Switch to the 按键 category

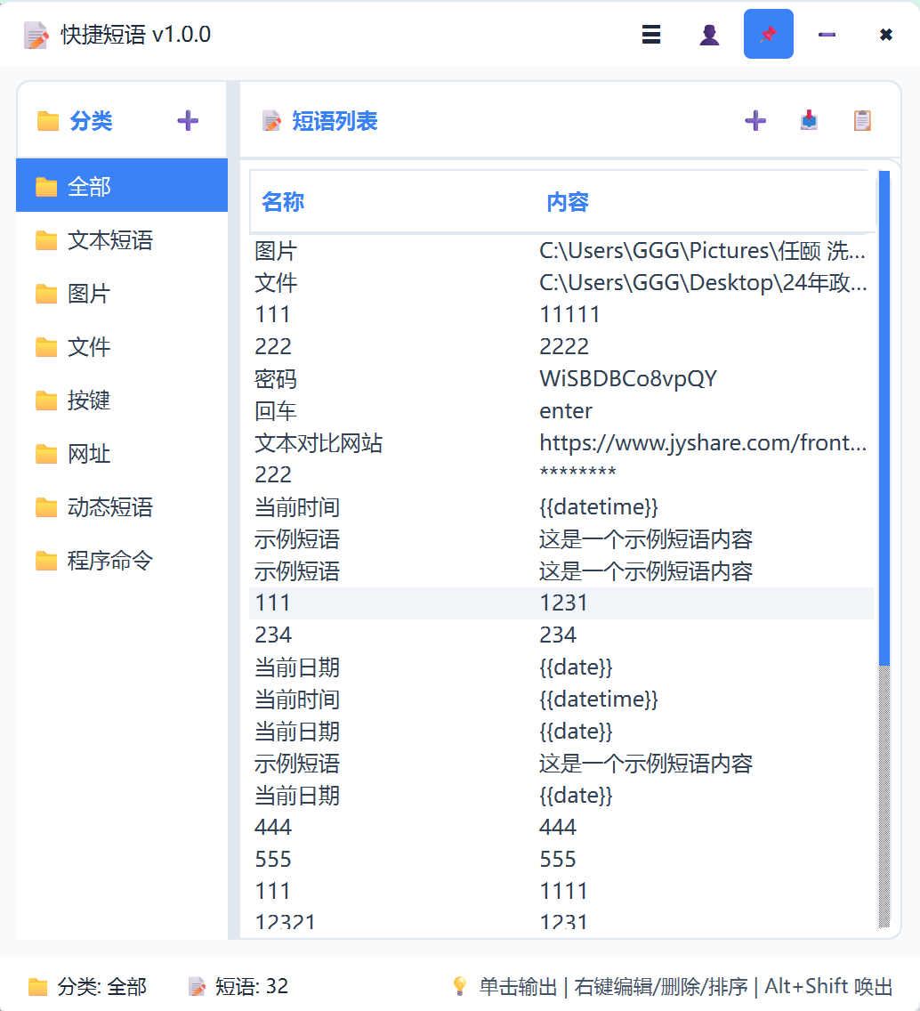[x=122, y=400]
